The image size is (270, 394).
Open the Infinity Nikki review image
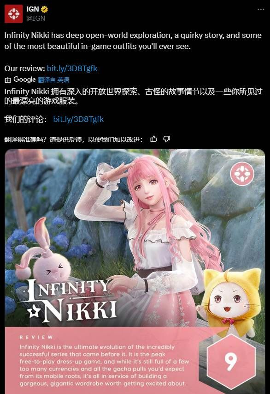pos(135,272)
